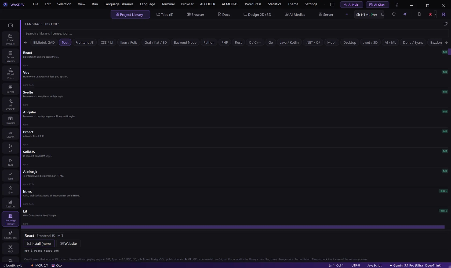Click the save disk icon in the toolbar
This screenshot has width=451, height=268.
444,14
